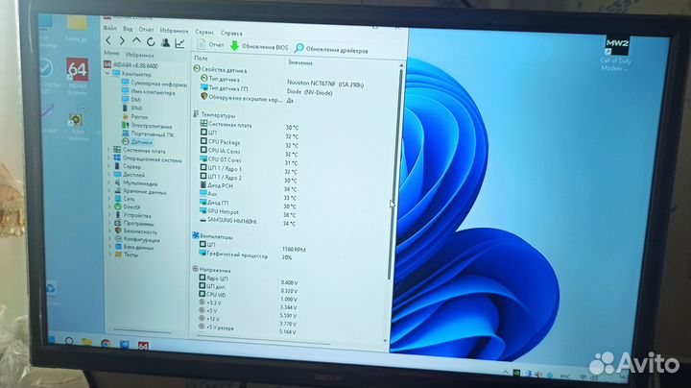Click the sensor pane scroll-down arrow
Viewport: 691px width, 388px height.
(x=386, y=340)
